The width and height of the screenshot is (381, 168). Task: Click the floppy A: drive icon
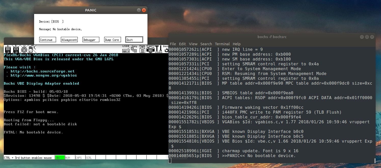[x=8, y=49]
